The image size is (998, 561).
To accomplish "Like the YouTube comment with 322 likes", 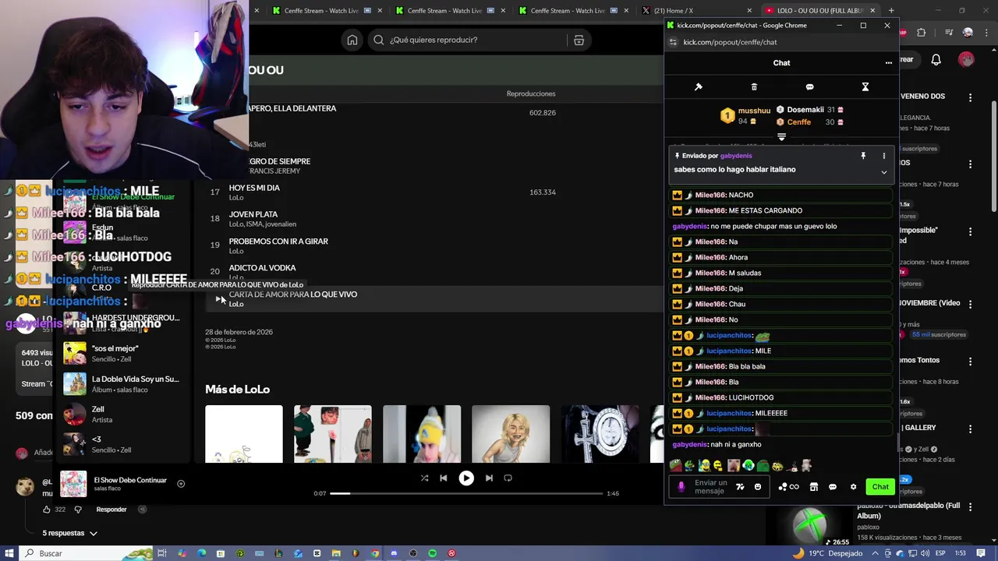I will pos(46,510).
